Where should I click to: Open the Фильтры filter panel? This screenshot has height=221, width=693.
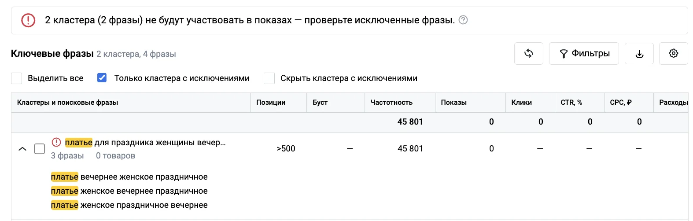click(584, 54)
